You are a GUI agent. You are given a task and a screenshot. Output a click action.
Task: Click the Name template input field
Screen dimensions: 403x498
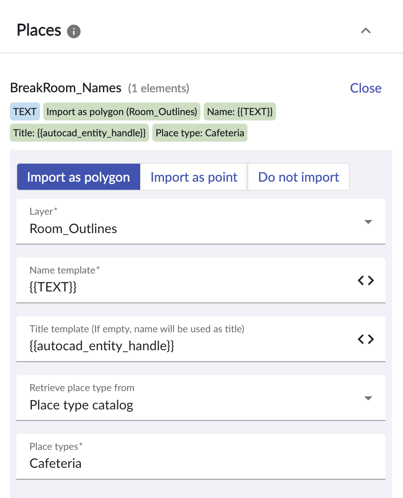point(201,280)
